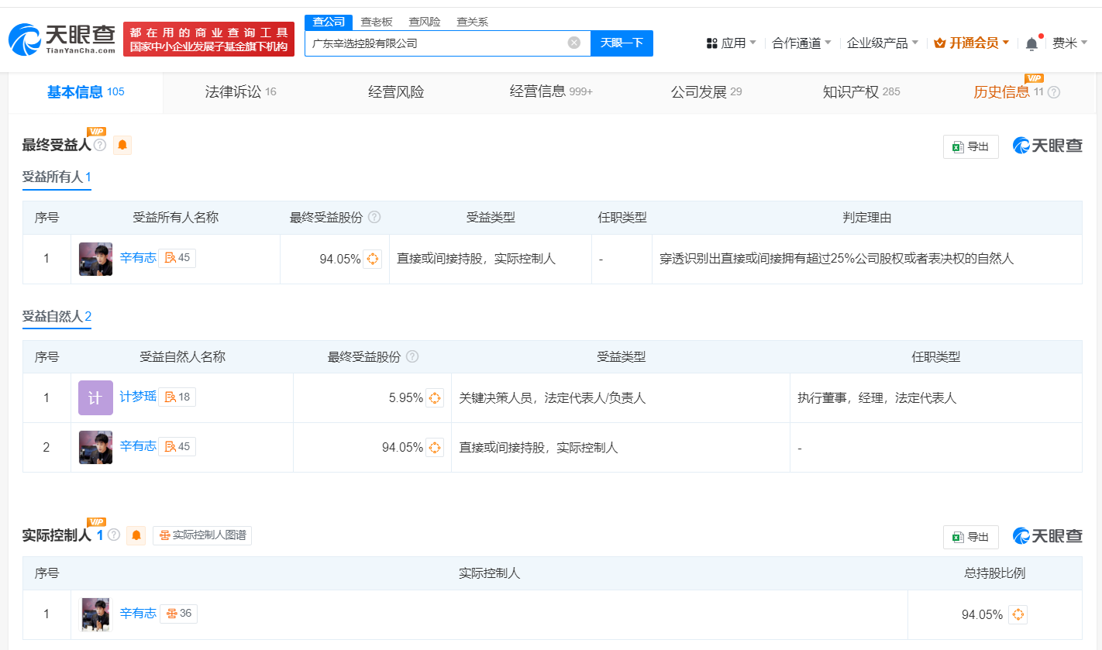Switch to the 法律诉讼 tab
Image resolution: width=1102 pixels, height=650 pixels.
pos(240,92)
